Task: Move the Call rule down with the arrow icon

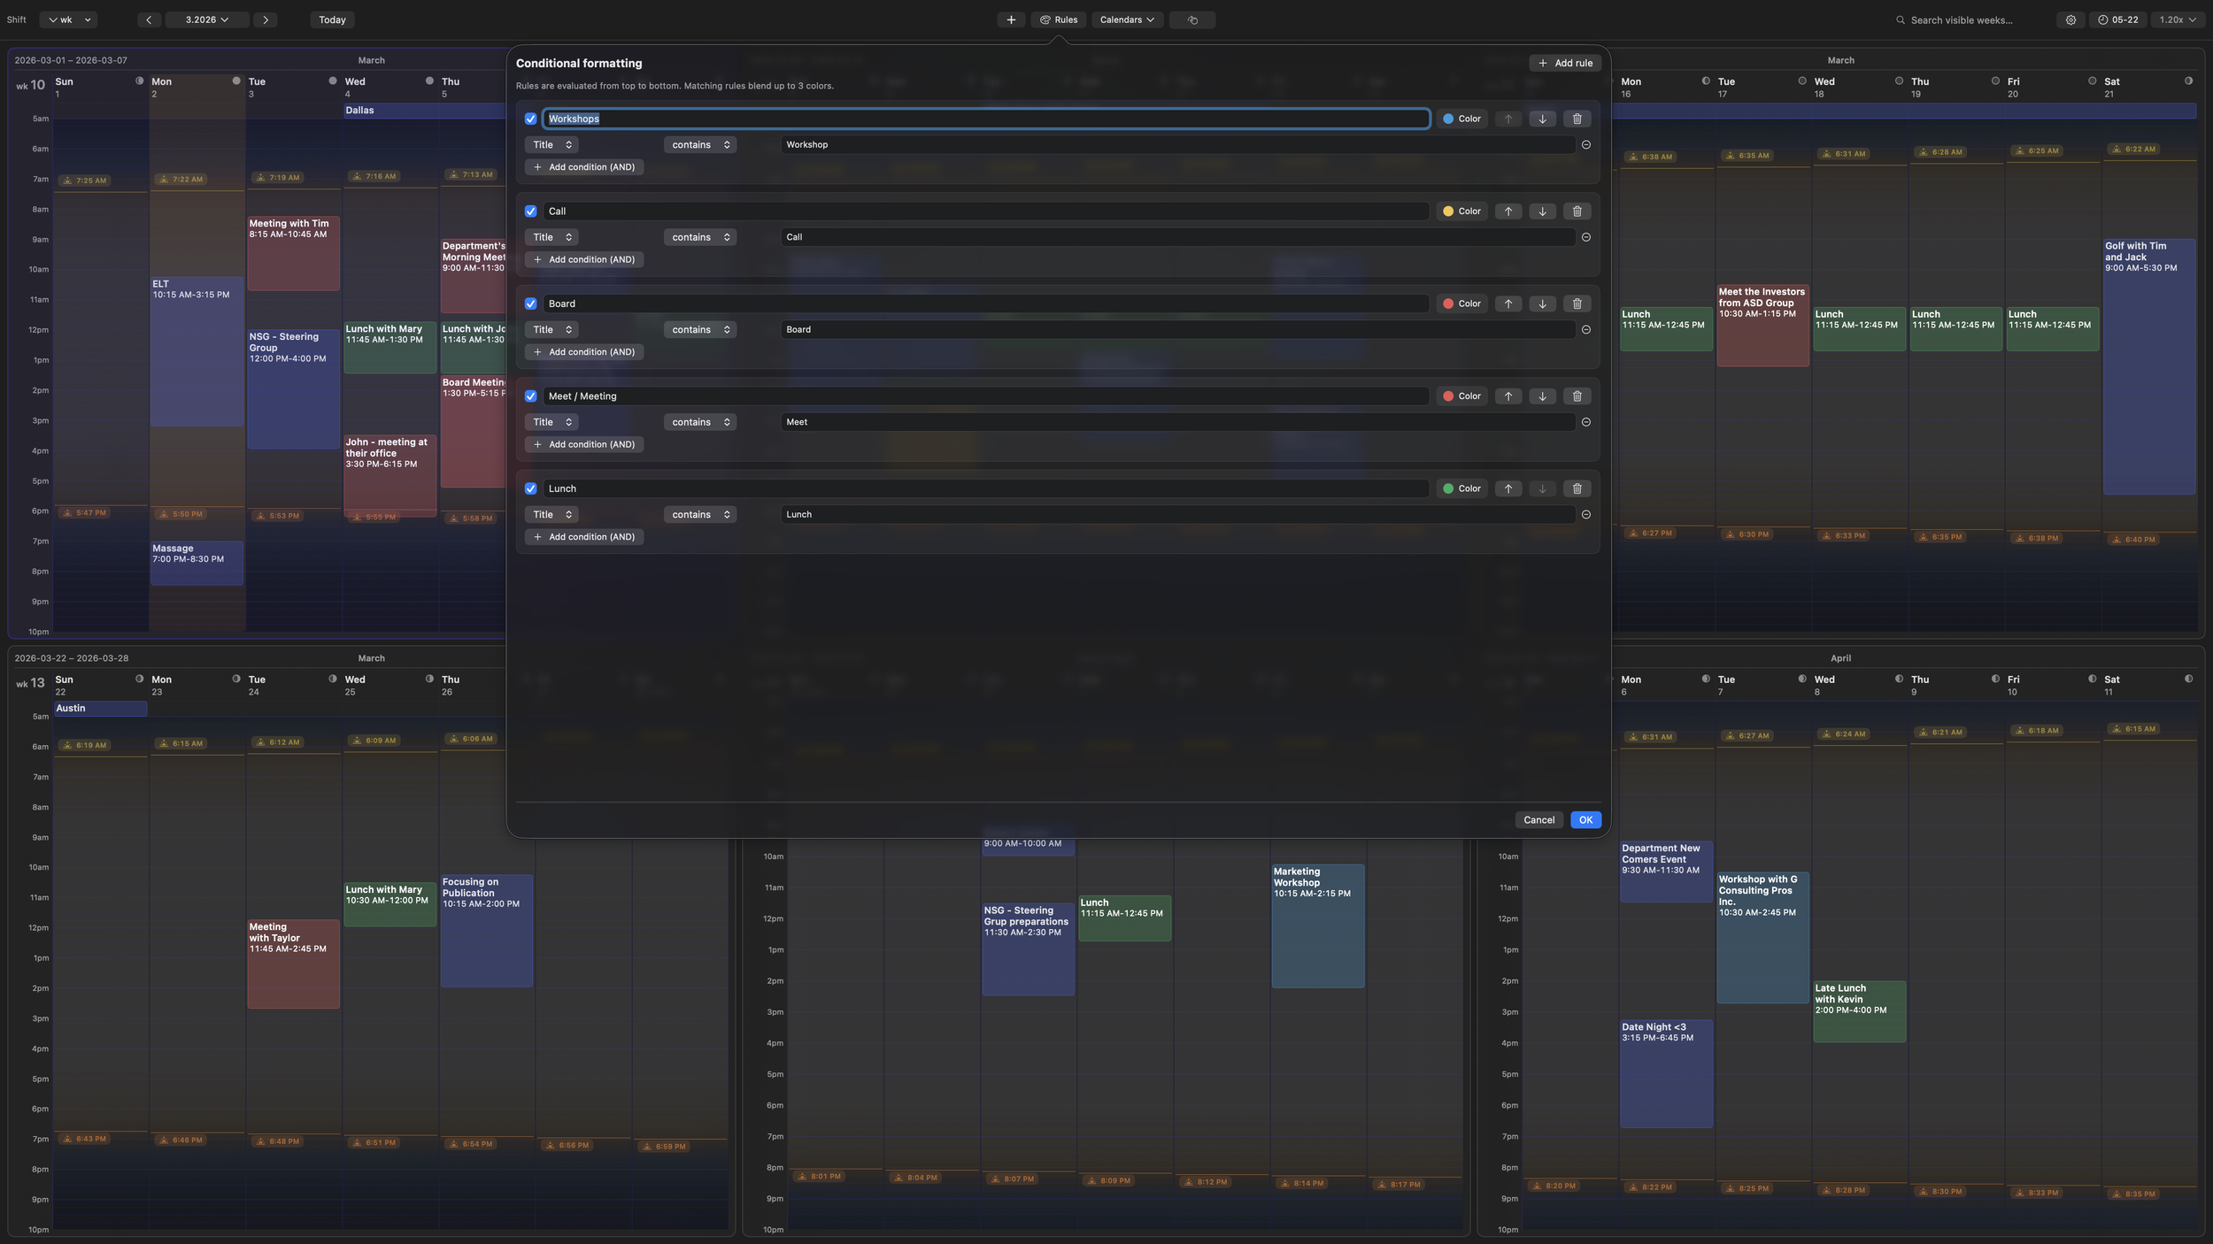Action: 1543,211
